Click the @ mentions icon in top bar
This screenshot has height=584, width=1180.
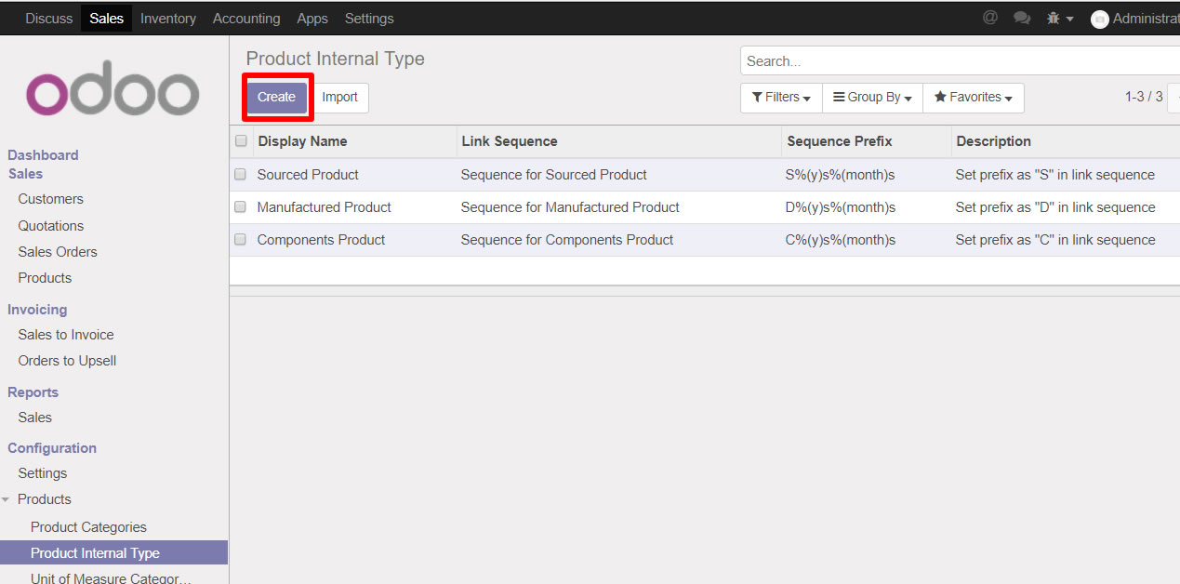[x=990, y=18]
